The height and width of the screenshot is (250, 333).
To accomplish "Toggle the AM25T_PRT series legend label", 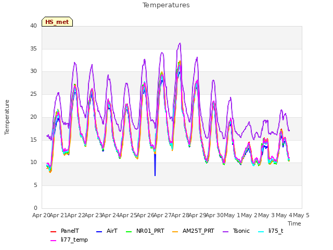I will (x=198, y=231).
